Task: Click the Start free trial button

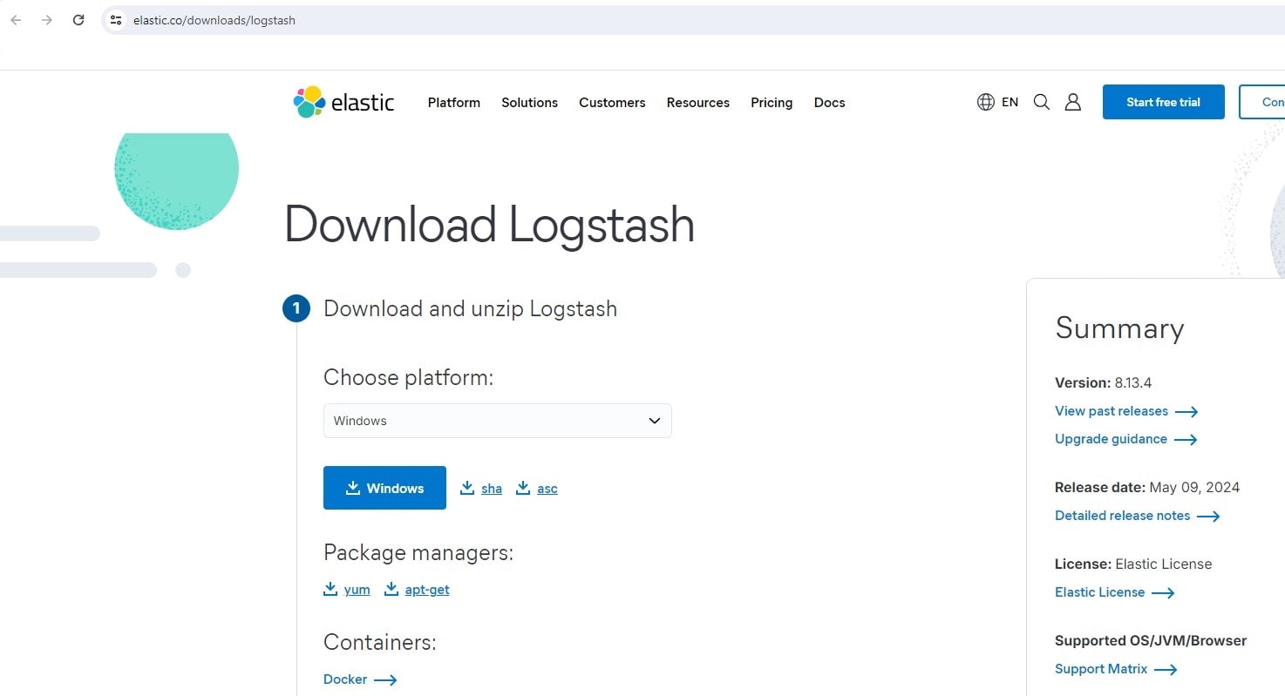Action: click(1163, 102)
